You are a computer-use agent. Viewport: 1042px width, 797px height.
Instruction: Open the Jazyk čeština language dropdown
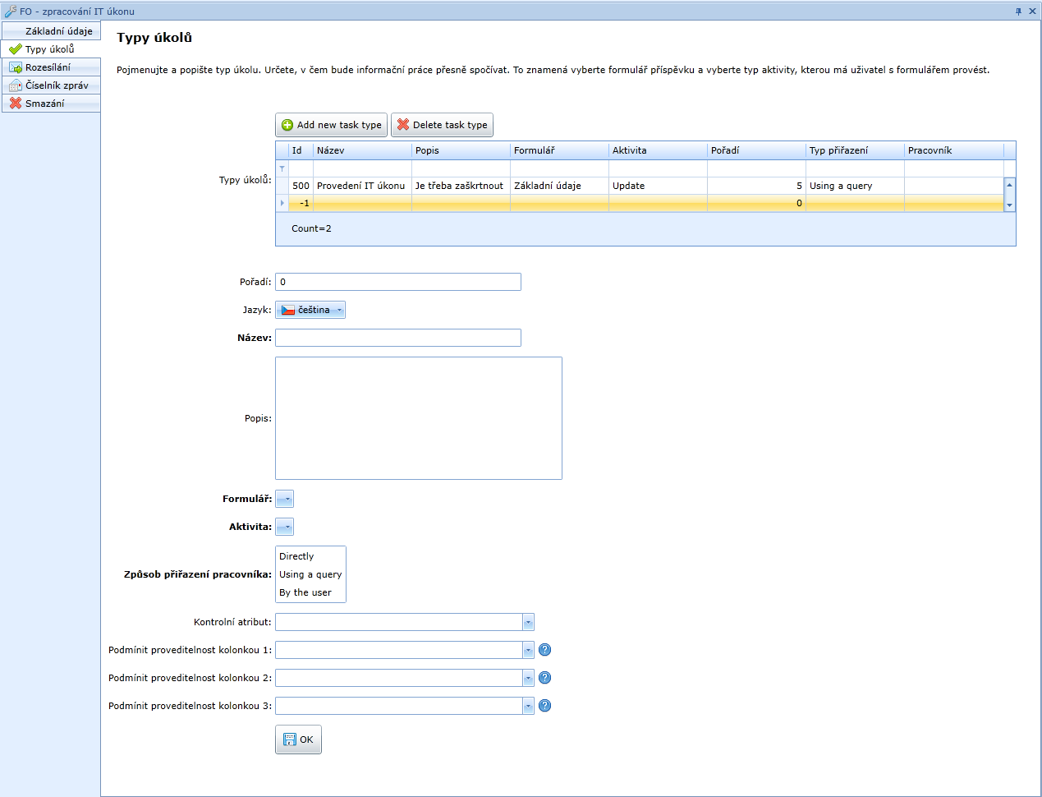[310, 310]
